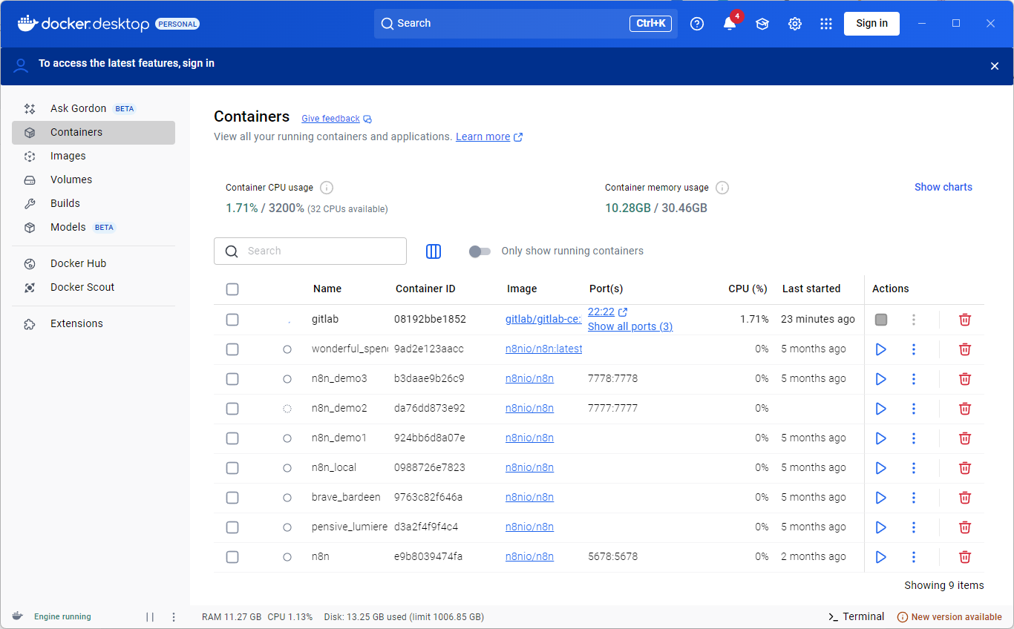
Task: Dismiss the sign-in banner
Action: (995, 66)
